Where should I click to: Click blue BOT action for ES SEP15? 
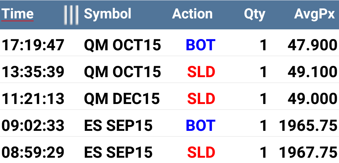coord(201,126)
